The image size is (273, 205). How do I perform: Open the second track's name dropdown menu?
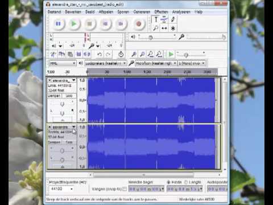tap(74, 127)
